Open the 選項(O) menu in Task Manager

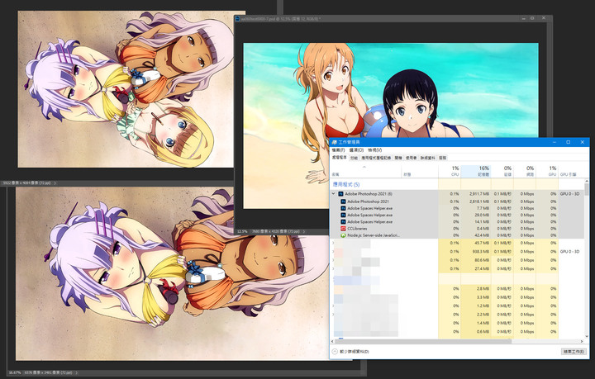[x=356, y=150]
